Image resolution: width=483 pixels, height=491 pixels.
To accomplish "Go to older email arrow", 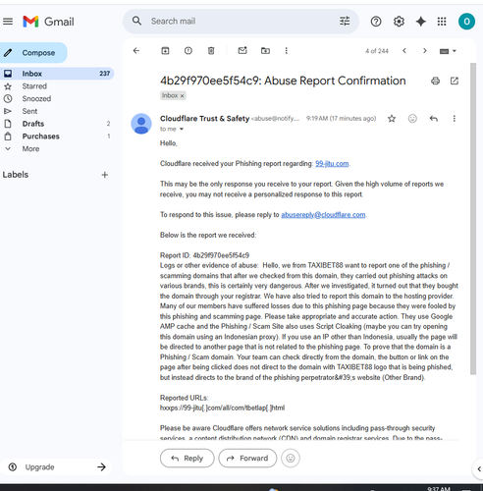I will coord(425,51).
